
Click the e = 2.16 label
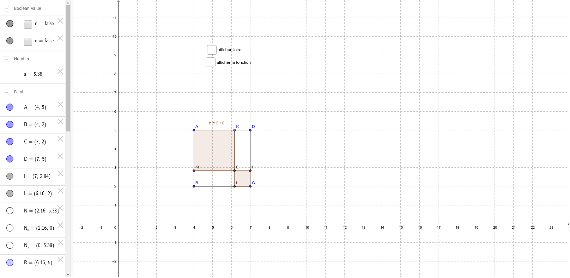pos(217,123)
